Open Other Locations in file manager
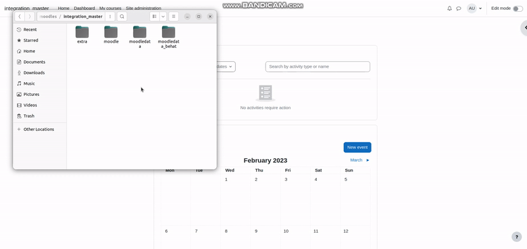The height and width of the screenshot is (249, 527). pyautogui.click(x=40, y=129)
